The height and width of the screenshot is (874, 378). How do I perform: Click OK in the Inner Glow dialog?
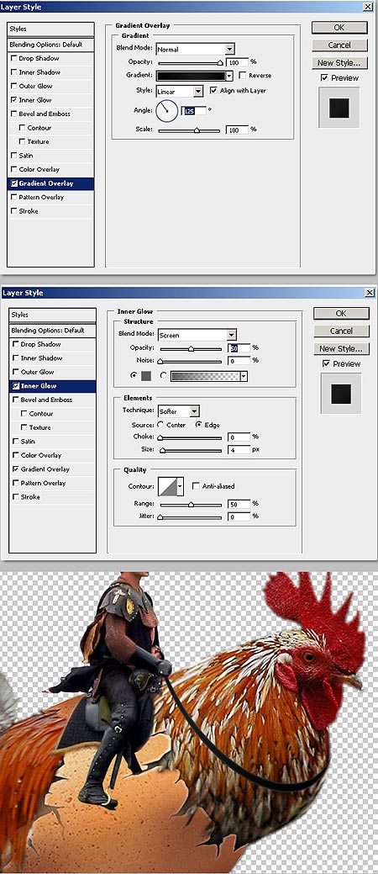point(341,313)
